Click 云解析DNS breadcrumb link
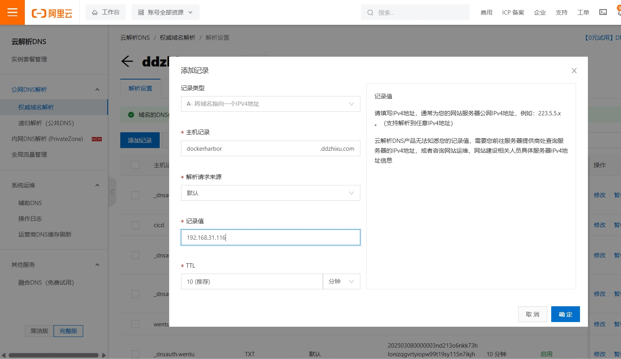The width and height of the screenshot is (621, 359). [x=135, y=38]
